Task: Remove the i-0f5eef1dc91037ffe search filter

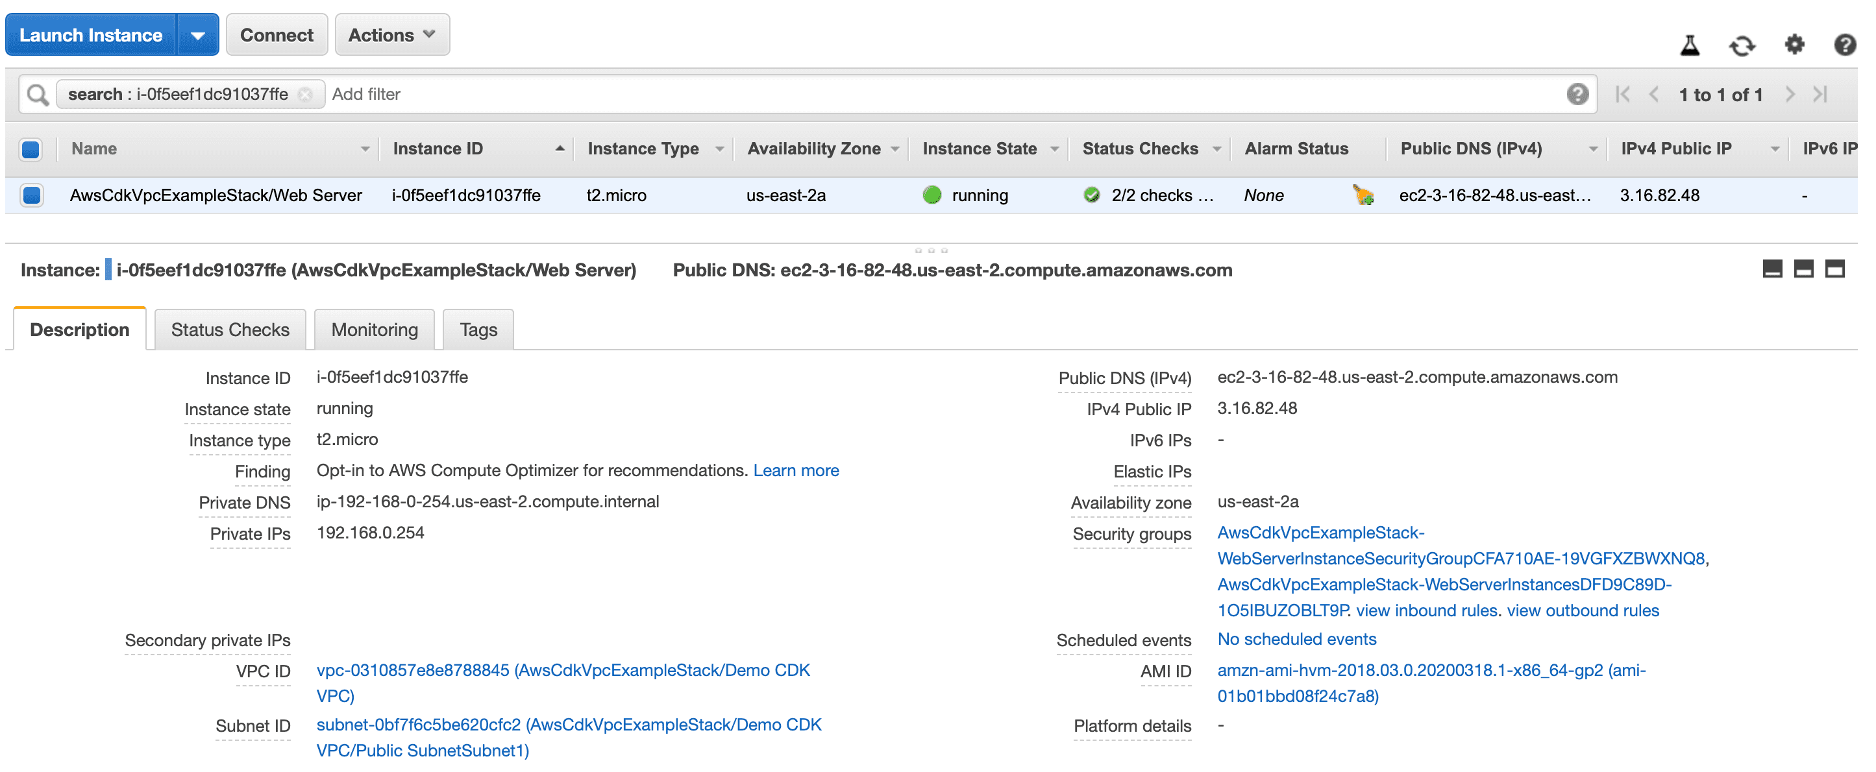Action: 305,95
